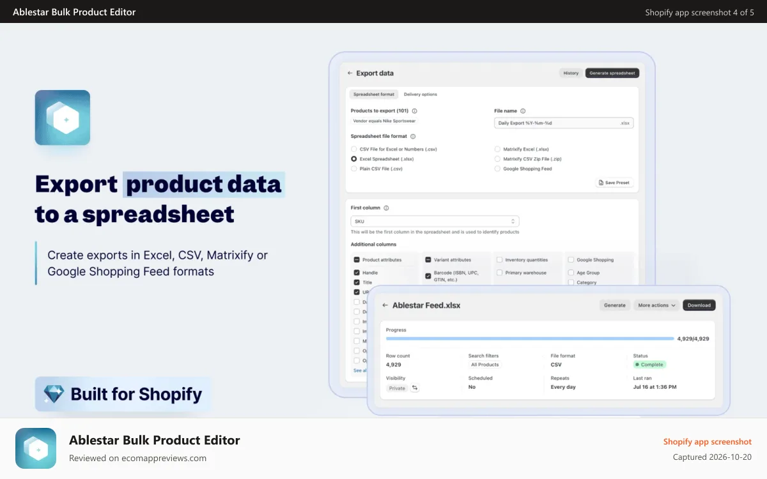Screen dimensions: 767x479
Task: Click the back arrow beside Ablestar Feed.xlsx
Action: click(x=385, y=305)
